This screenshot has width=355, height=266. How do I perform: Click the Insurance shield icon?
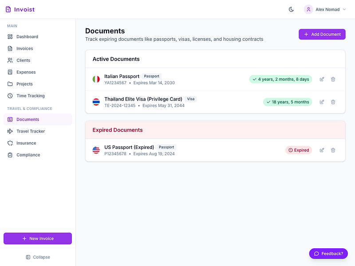point(10,143)
